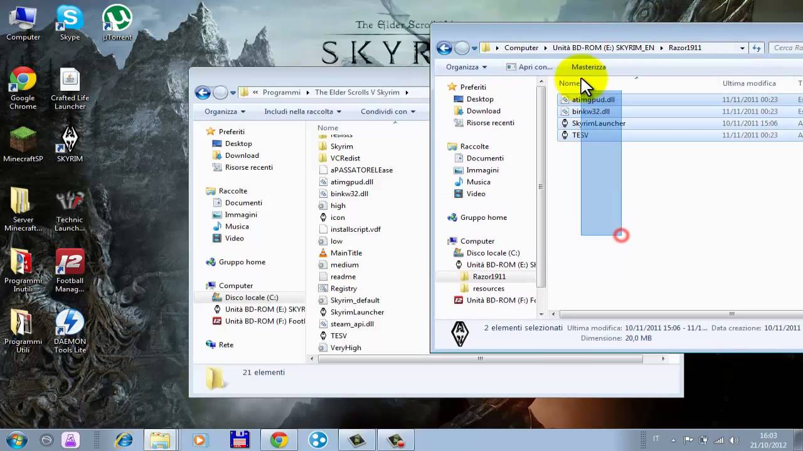Open the Organizza dropdown in Razor1911 window
Image resolution: width=803 pixels, height=451 pixels.
466,67
